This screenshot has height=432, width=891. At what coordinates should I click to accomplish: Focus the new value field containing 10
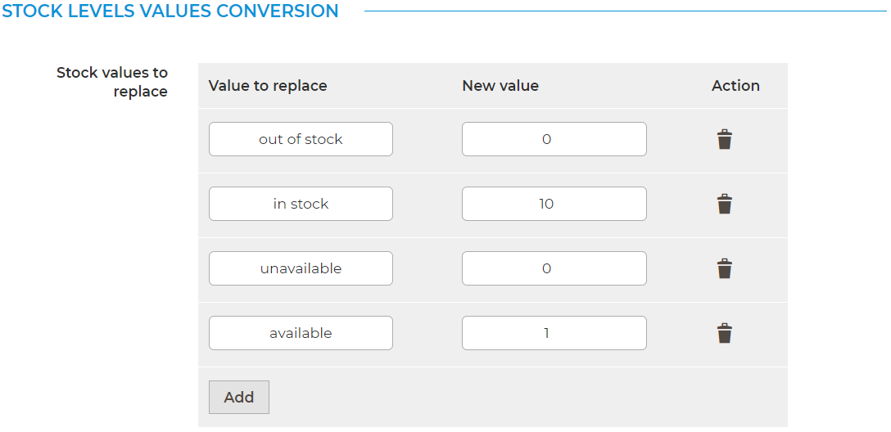(x=554, y=204)
